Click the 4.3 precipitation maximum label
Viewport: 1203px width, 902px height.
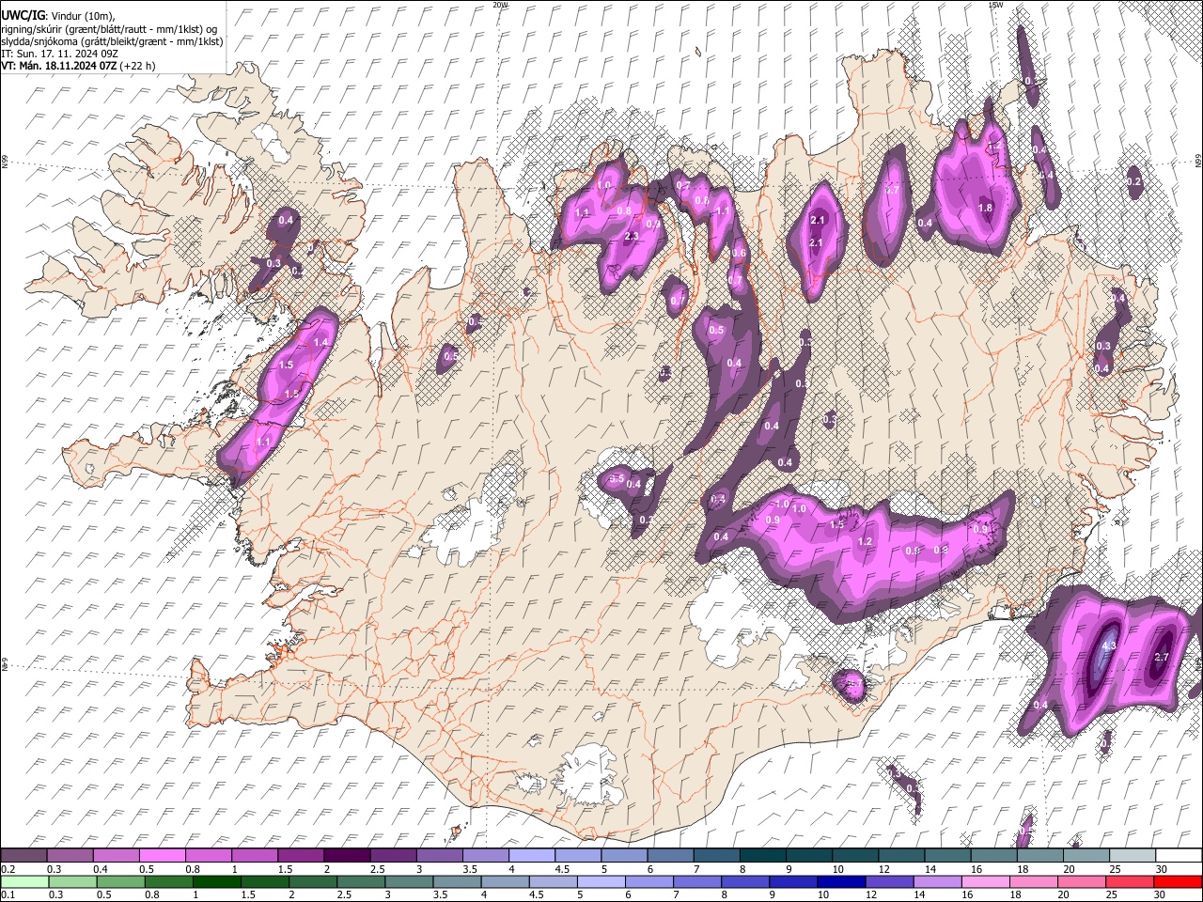1108,646
